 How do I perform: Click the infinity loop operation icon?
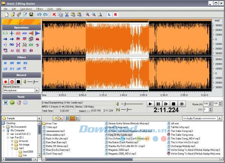(12, 45)
